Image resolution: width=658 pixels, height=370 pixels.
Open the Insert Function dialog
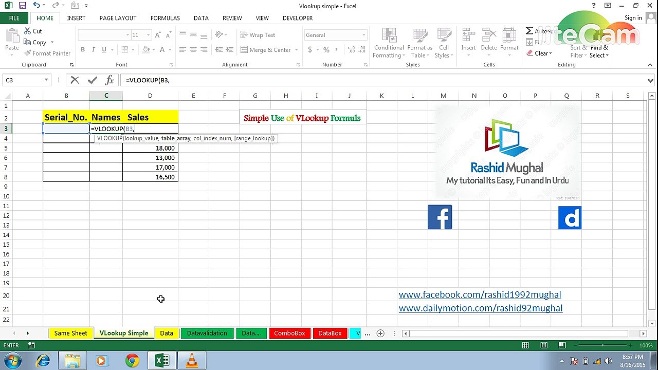(x=109, y=80)
